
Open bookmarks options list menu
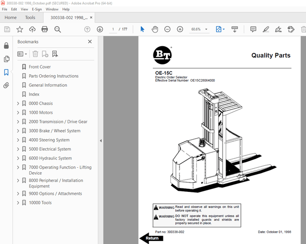tap(22, 54)
